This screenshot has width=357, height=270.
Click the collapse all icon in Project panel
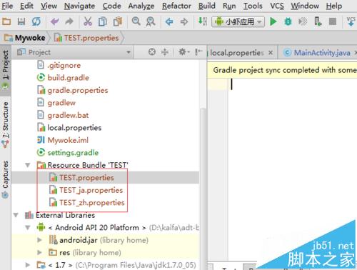(165, 52)
